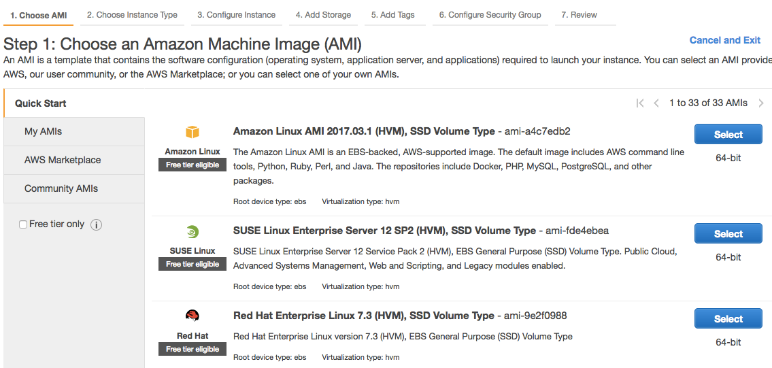
Task: Go to previous page of AMIs
Action: pyautogui.click(x=656, y=103)
